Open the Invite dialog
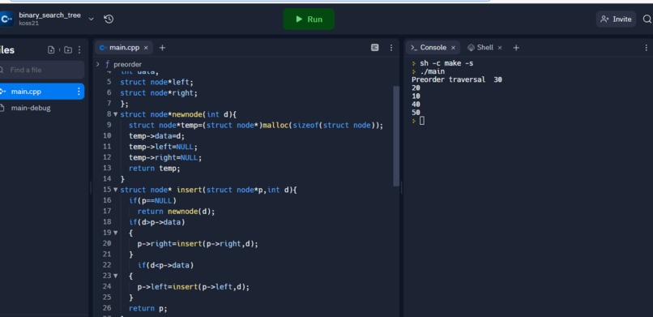Image resolution: width=653 pixels, height=317 pixels. coord(616,19)
